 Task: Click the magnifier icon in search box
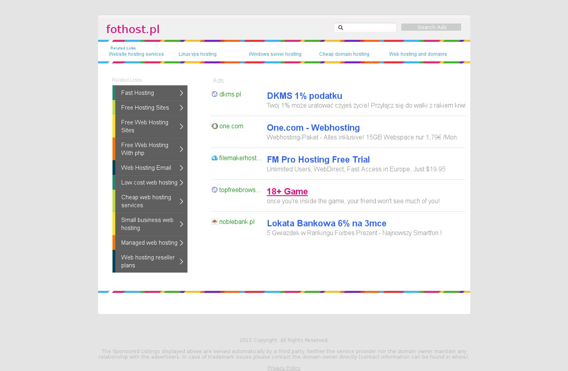341,27
